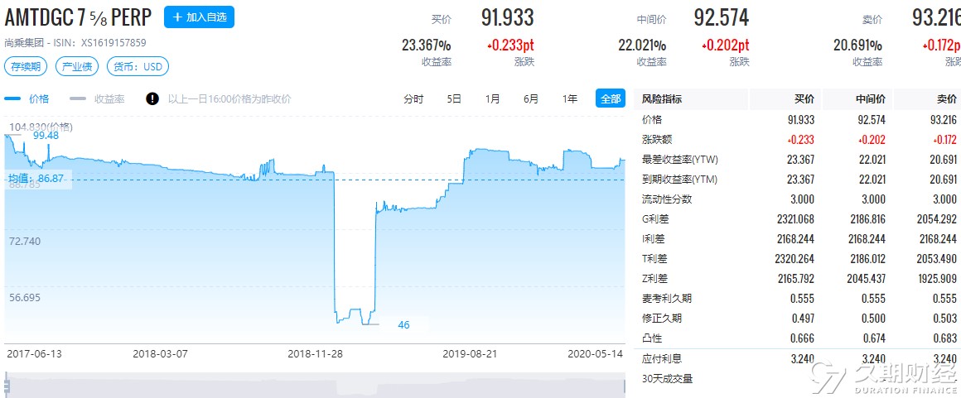The image size is (961, 398).
Task: Select the I利差 row label
Action: [x=653, y=239]
